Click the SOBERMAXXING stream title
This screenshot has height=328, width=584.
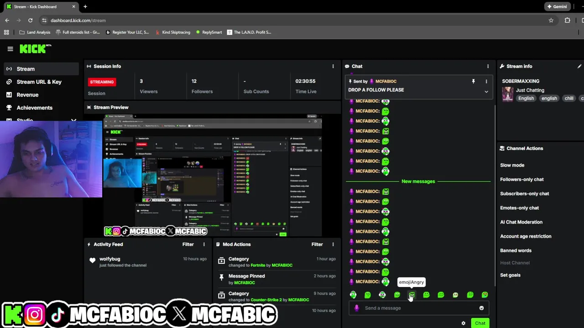(521, 81)
